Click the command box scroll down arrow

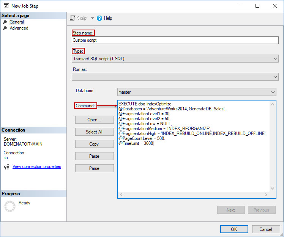(x=272, y=188)
